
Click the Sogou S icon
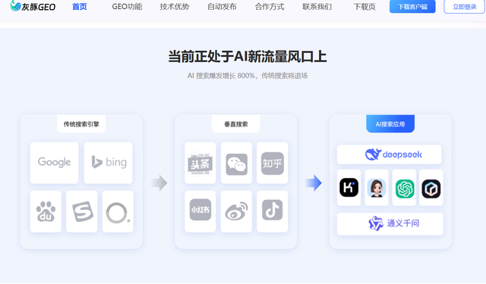pos(82,212)
